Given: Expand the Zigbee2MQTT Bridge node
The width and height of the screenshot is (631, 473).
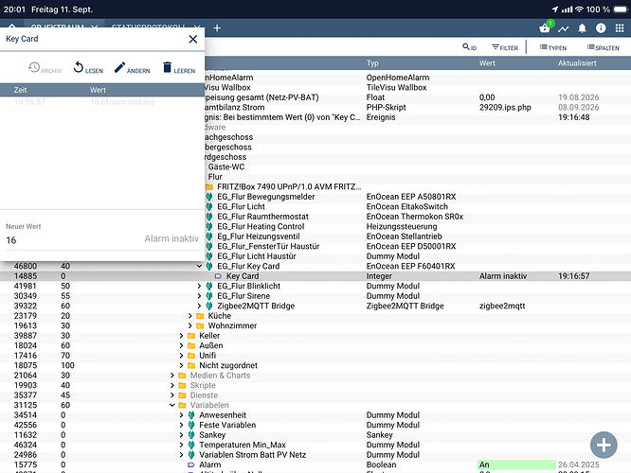Looking at the screenshot, I should tap(199, 306).
